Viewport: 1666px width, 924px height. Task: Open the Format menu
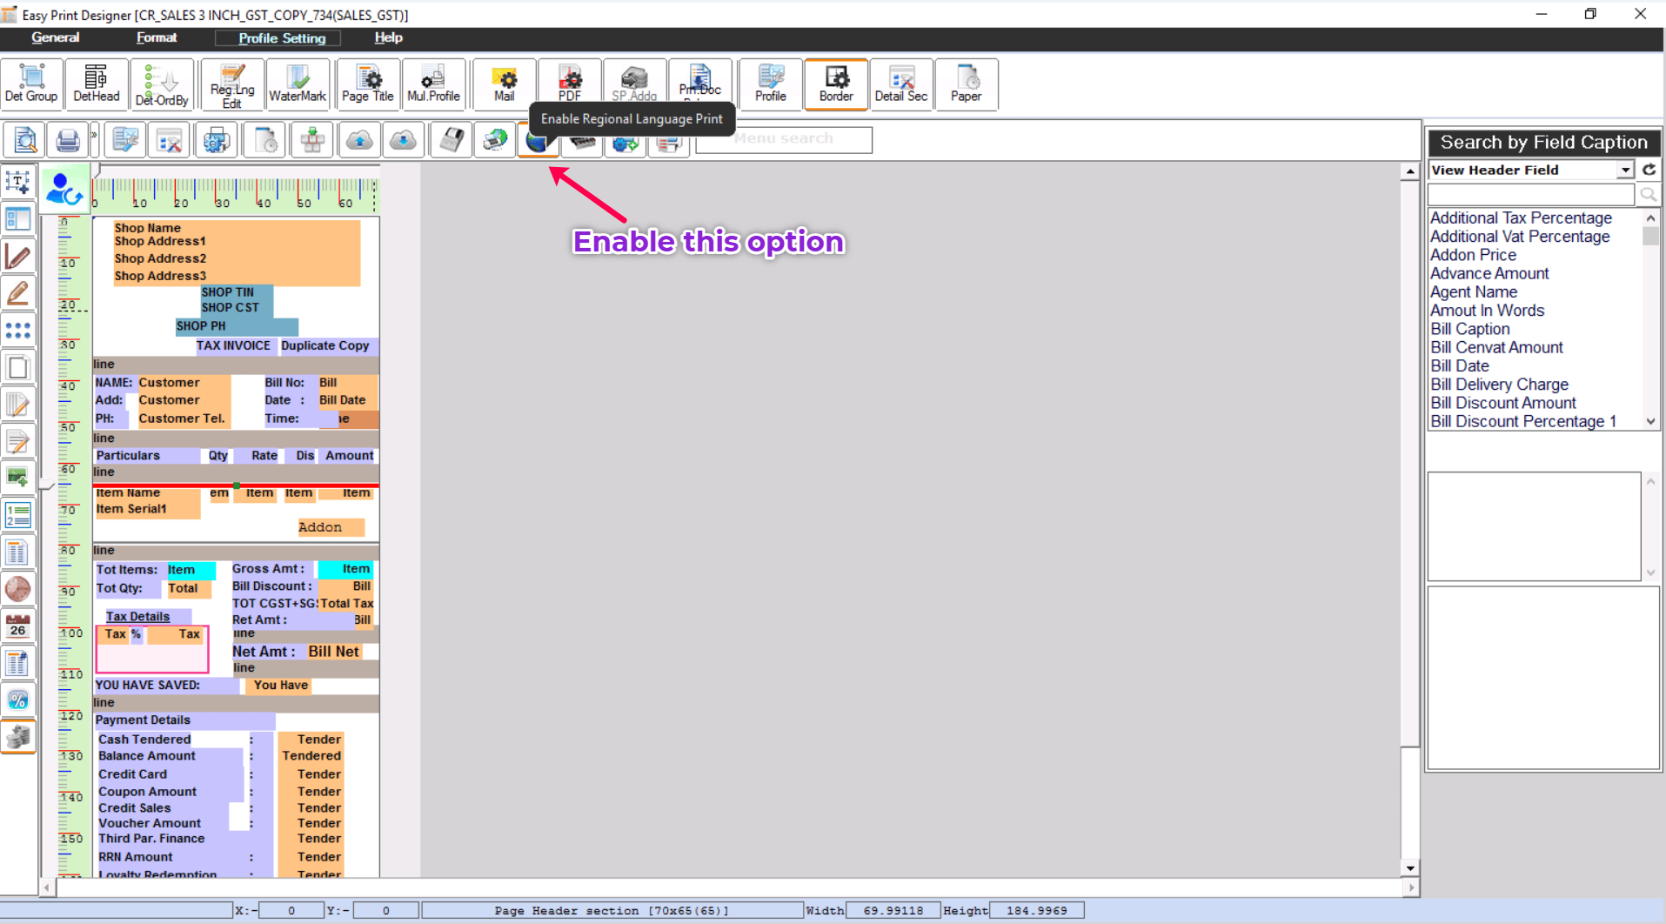[157, 37]
